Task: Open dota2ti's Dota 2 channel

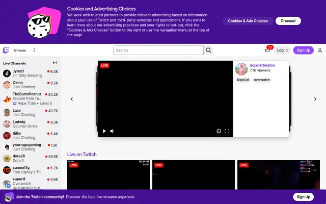Action: 31,158
